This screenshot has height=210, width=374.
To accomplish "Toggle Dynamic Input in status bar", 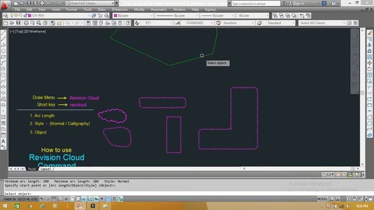I will click(96, 199).
